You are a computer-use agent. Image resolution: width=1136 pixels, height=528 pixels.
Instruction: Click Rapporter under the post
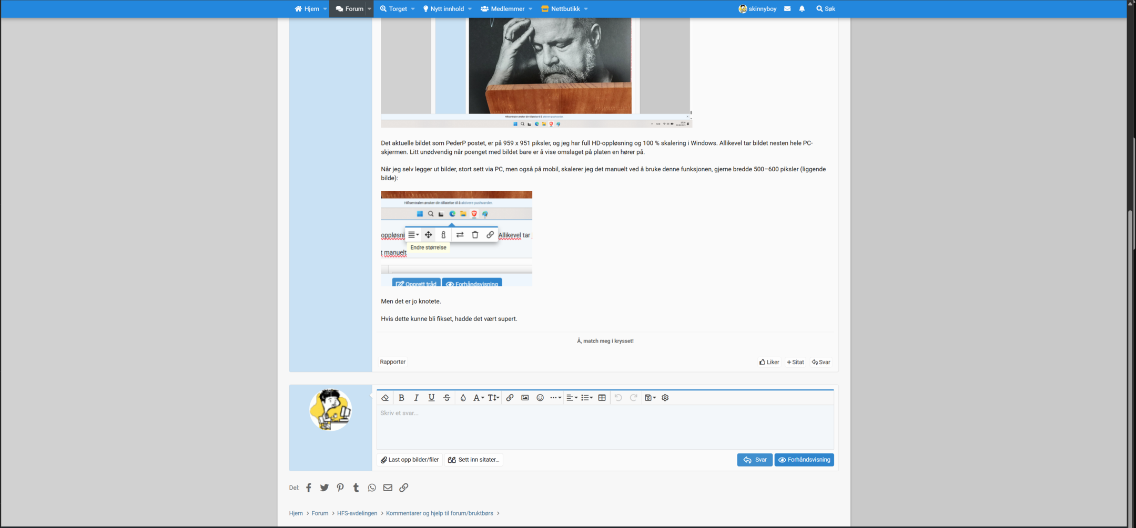point(393,362)
